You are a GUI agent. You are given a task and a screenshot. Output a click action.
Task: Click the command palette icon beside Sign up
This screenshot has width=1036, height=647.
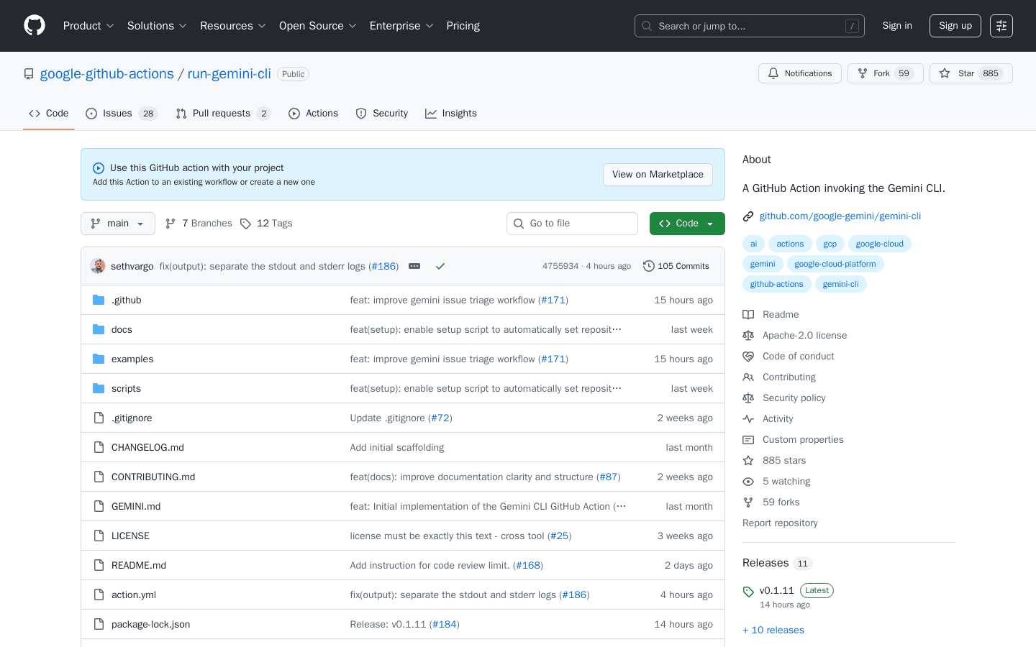pos(1001,25)
